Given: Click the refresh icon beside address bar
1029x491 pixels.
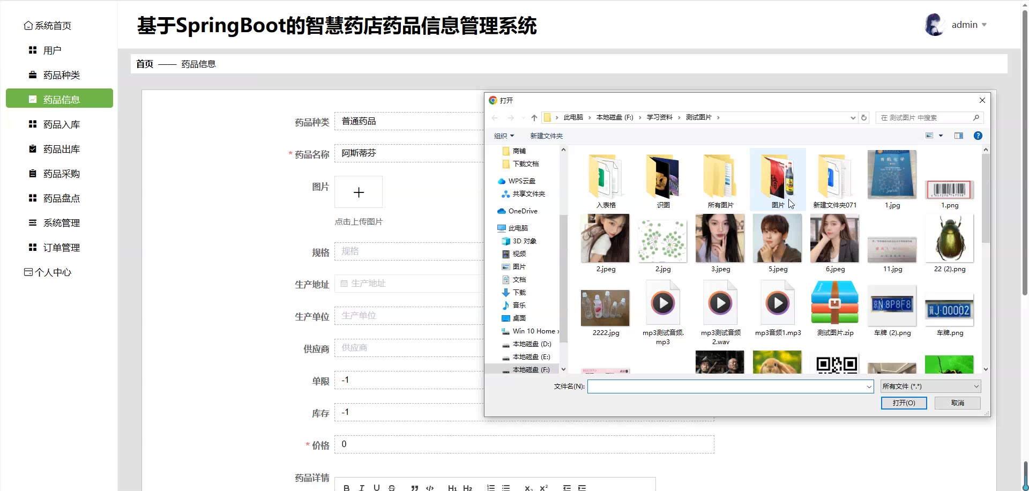Looking at the screenshot, I should (863, 118).
